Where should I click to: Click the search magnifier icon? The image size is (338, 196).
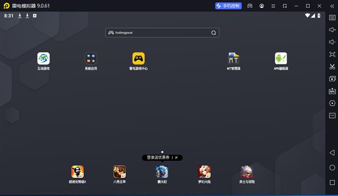tap(214, 33)
